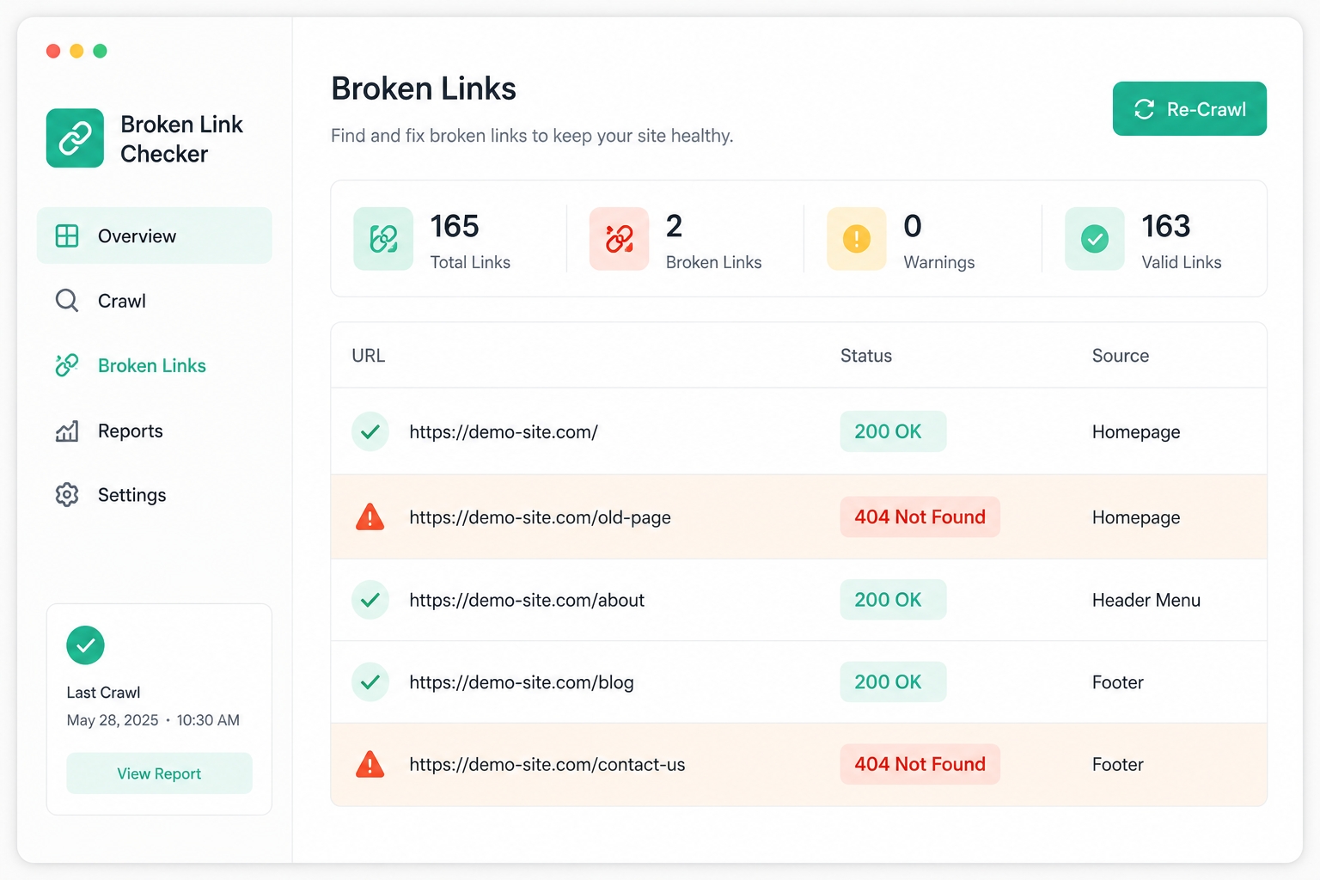Click the Crawl magnifier icon
This screenshot has width=1320, height=880.
click(x=67, y=300)
